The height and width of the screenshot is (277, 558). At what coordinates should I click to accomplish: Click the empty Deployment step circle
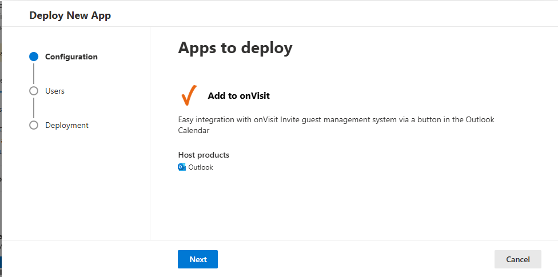pyautogui.click(x=34, y=126)
